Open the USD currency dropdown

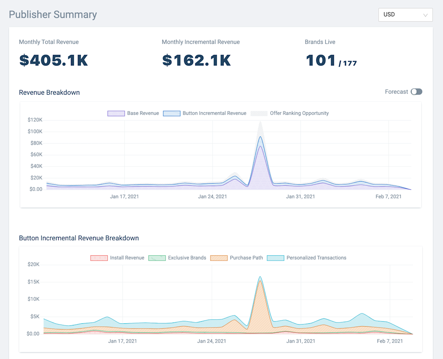405,15
